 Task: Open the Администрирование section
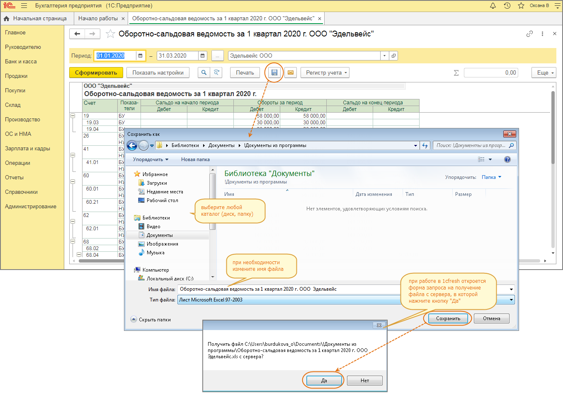(x=31, y=207)
